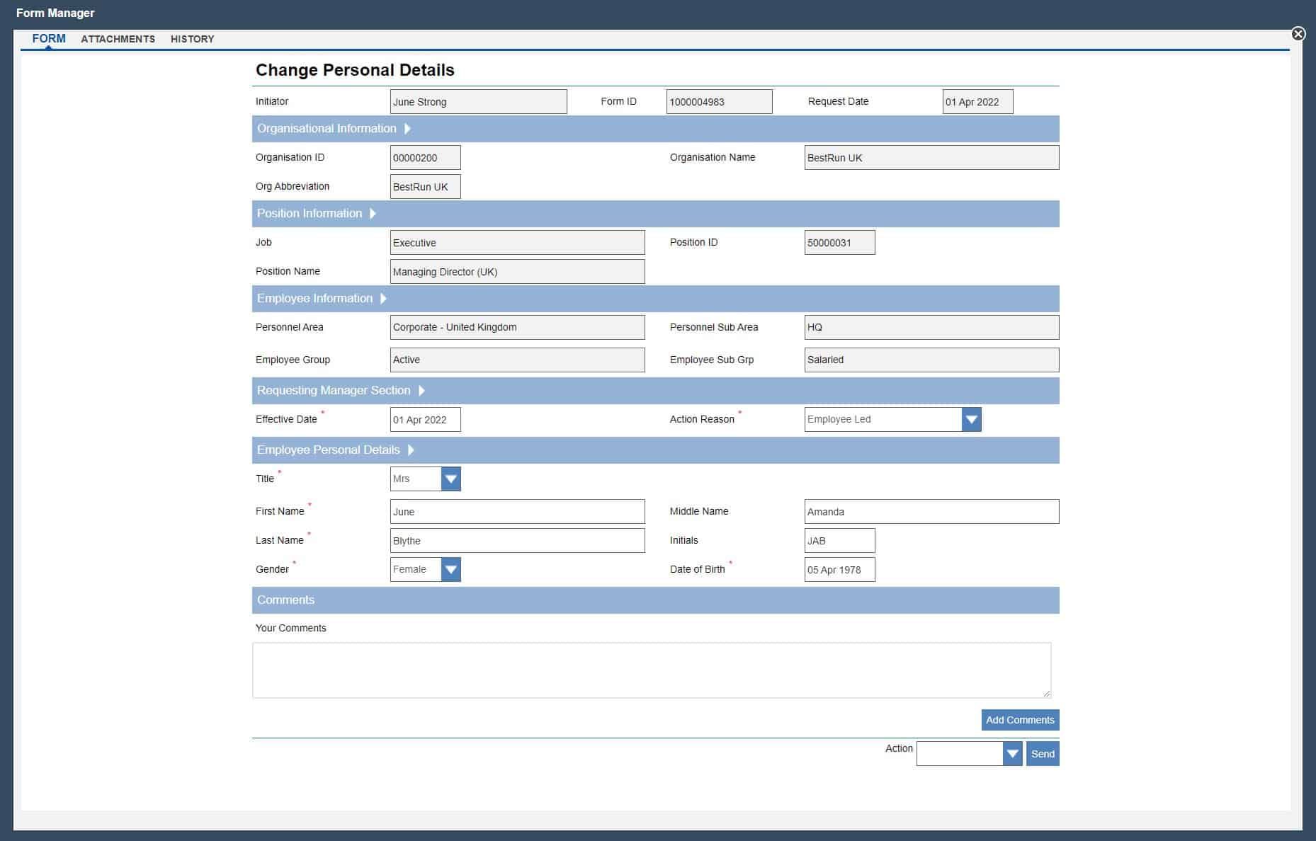The image size is (1316, 841).
Task: Open the Action dropdown near Send
Action: point(1012,754)
